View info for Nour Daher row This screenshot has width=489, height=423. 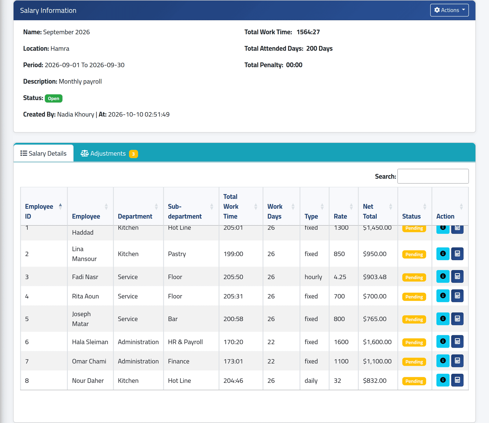point(443,380)
